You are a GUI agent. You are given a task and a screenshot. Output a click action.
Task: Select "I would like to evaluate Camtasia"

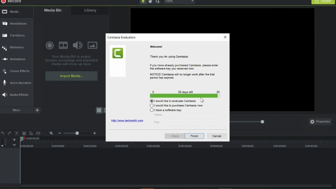pyautogui.click(x=152, y=101)
